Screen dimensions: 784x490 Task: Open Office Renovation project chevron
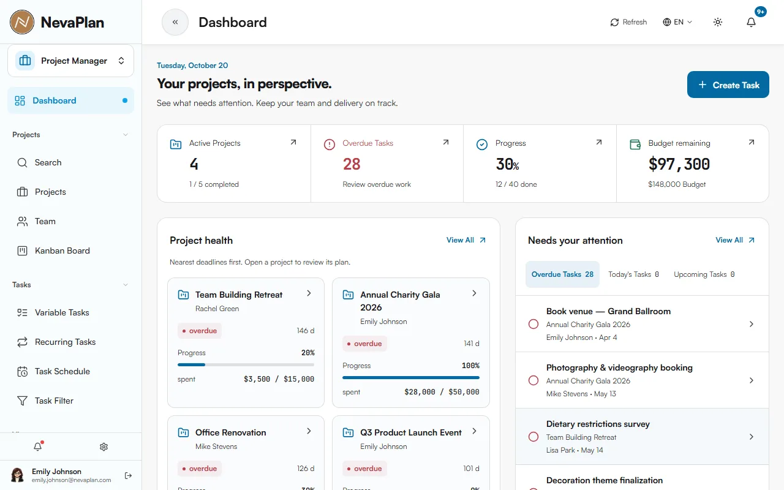pyautogui.click(x=309, y=431)
